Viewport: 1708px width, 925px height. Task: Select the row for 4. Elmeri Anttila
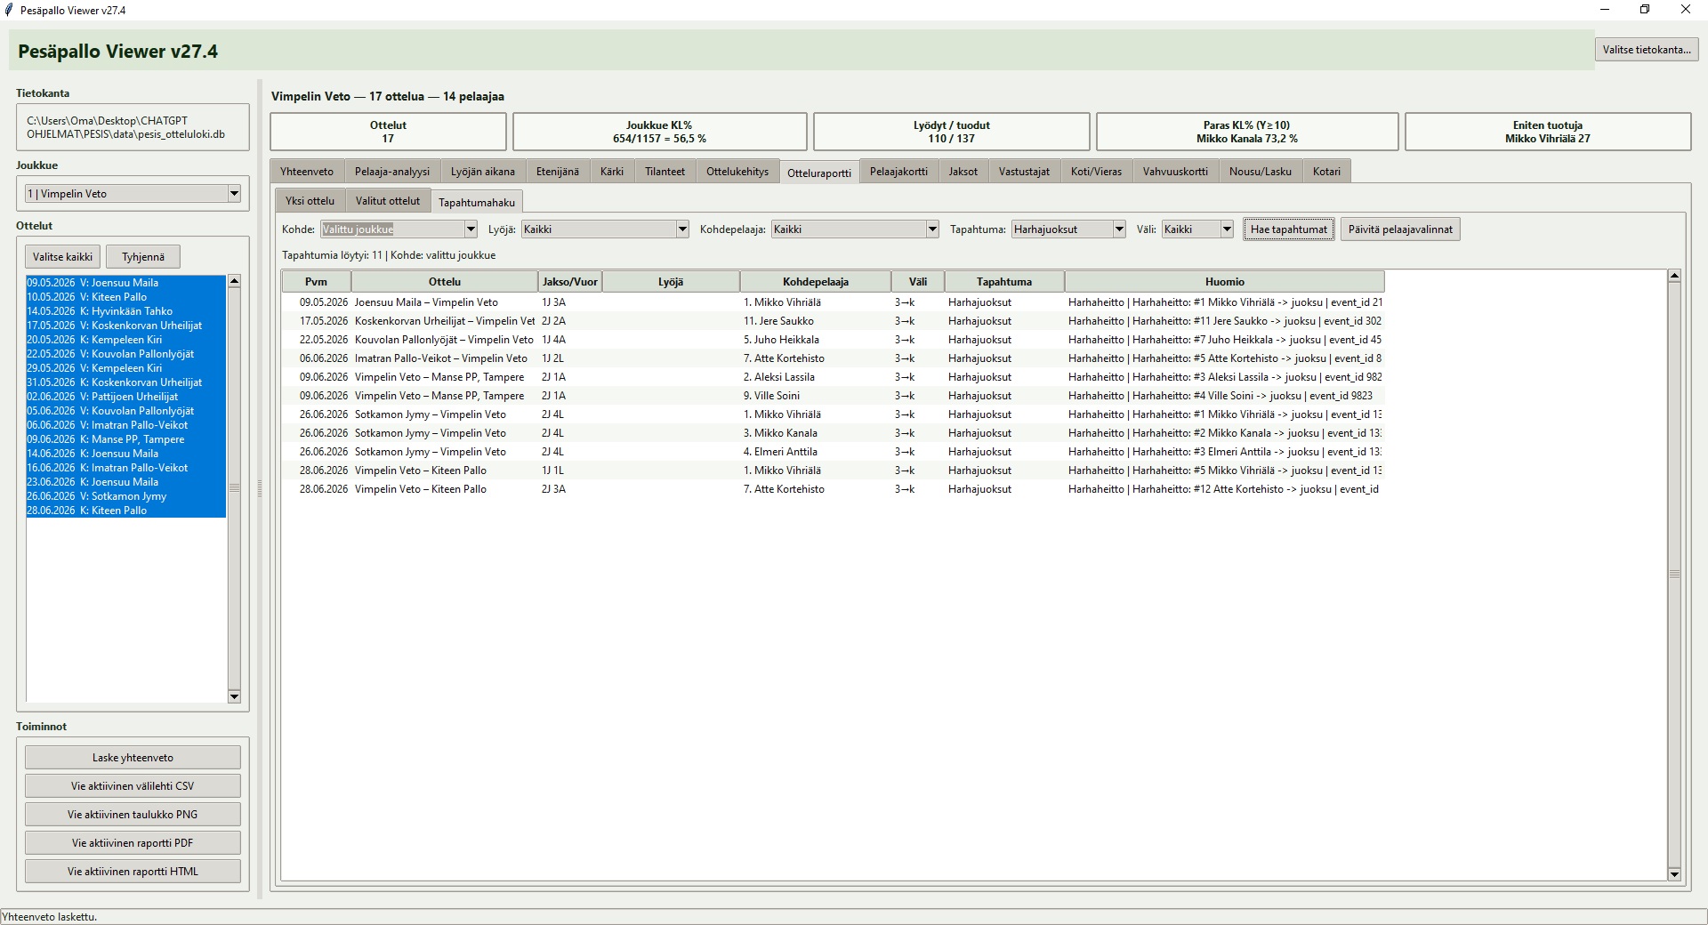pyautogui.click(x=833, y=452)
